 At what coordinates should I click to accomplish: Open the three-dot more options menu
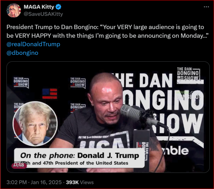coord(206,7)
